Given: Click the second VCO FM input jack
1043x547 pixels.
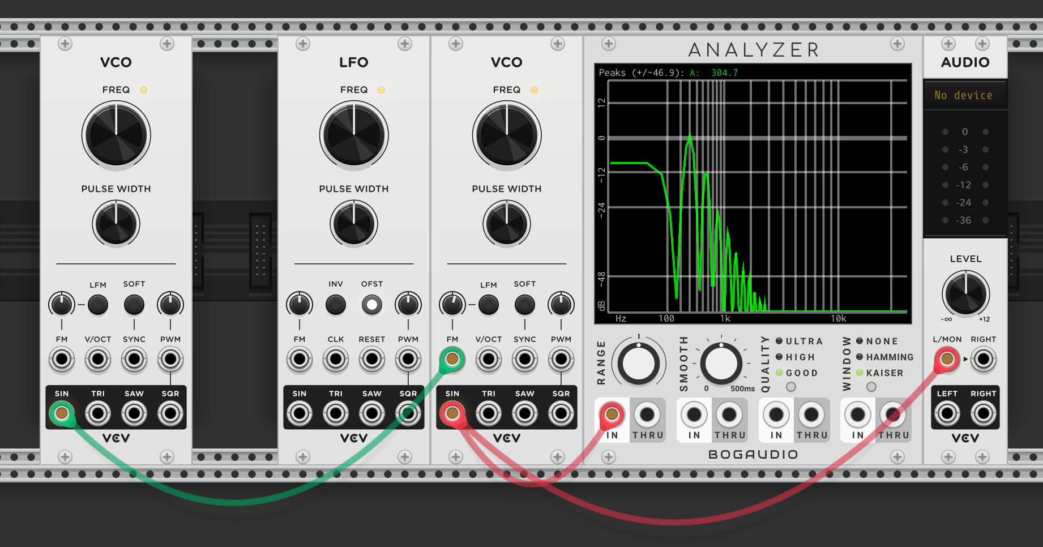Looking at the screenshot, I should pyautogui.click(x=452, y=359).
